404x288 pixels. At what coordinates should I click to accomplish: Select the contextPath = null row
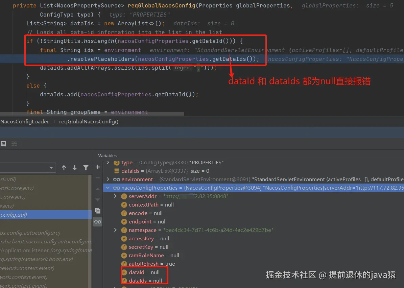tap(254, 205)
